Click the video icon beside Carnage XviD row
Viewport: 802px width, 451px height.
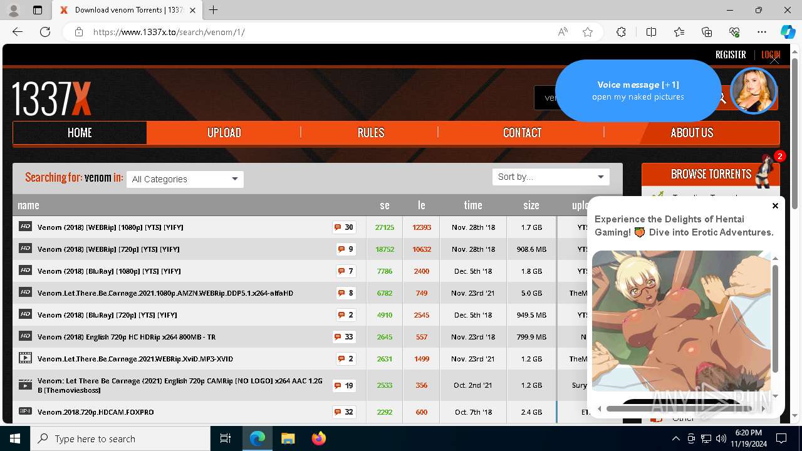coord(25,358)
